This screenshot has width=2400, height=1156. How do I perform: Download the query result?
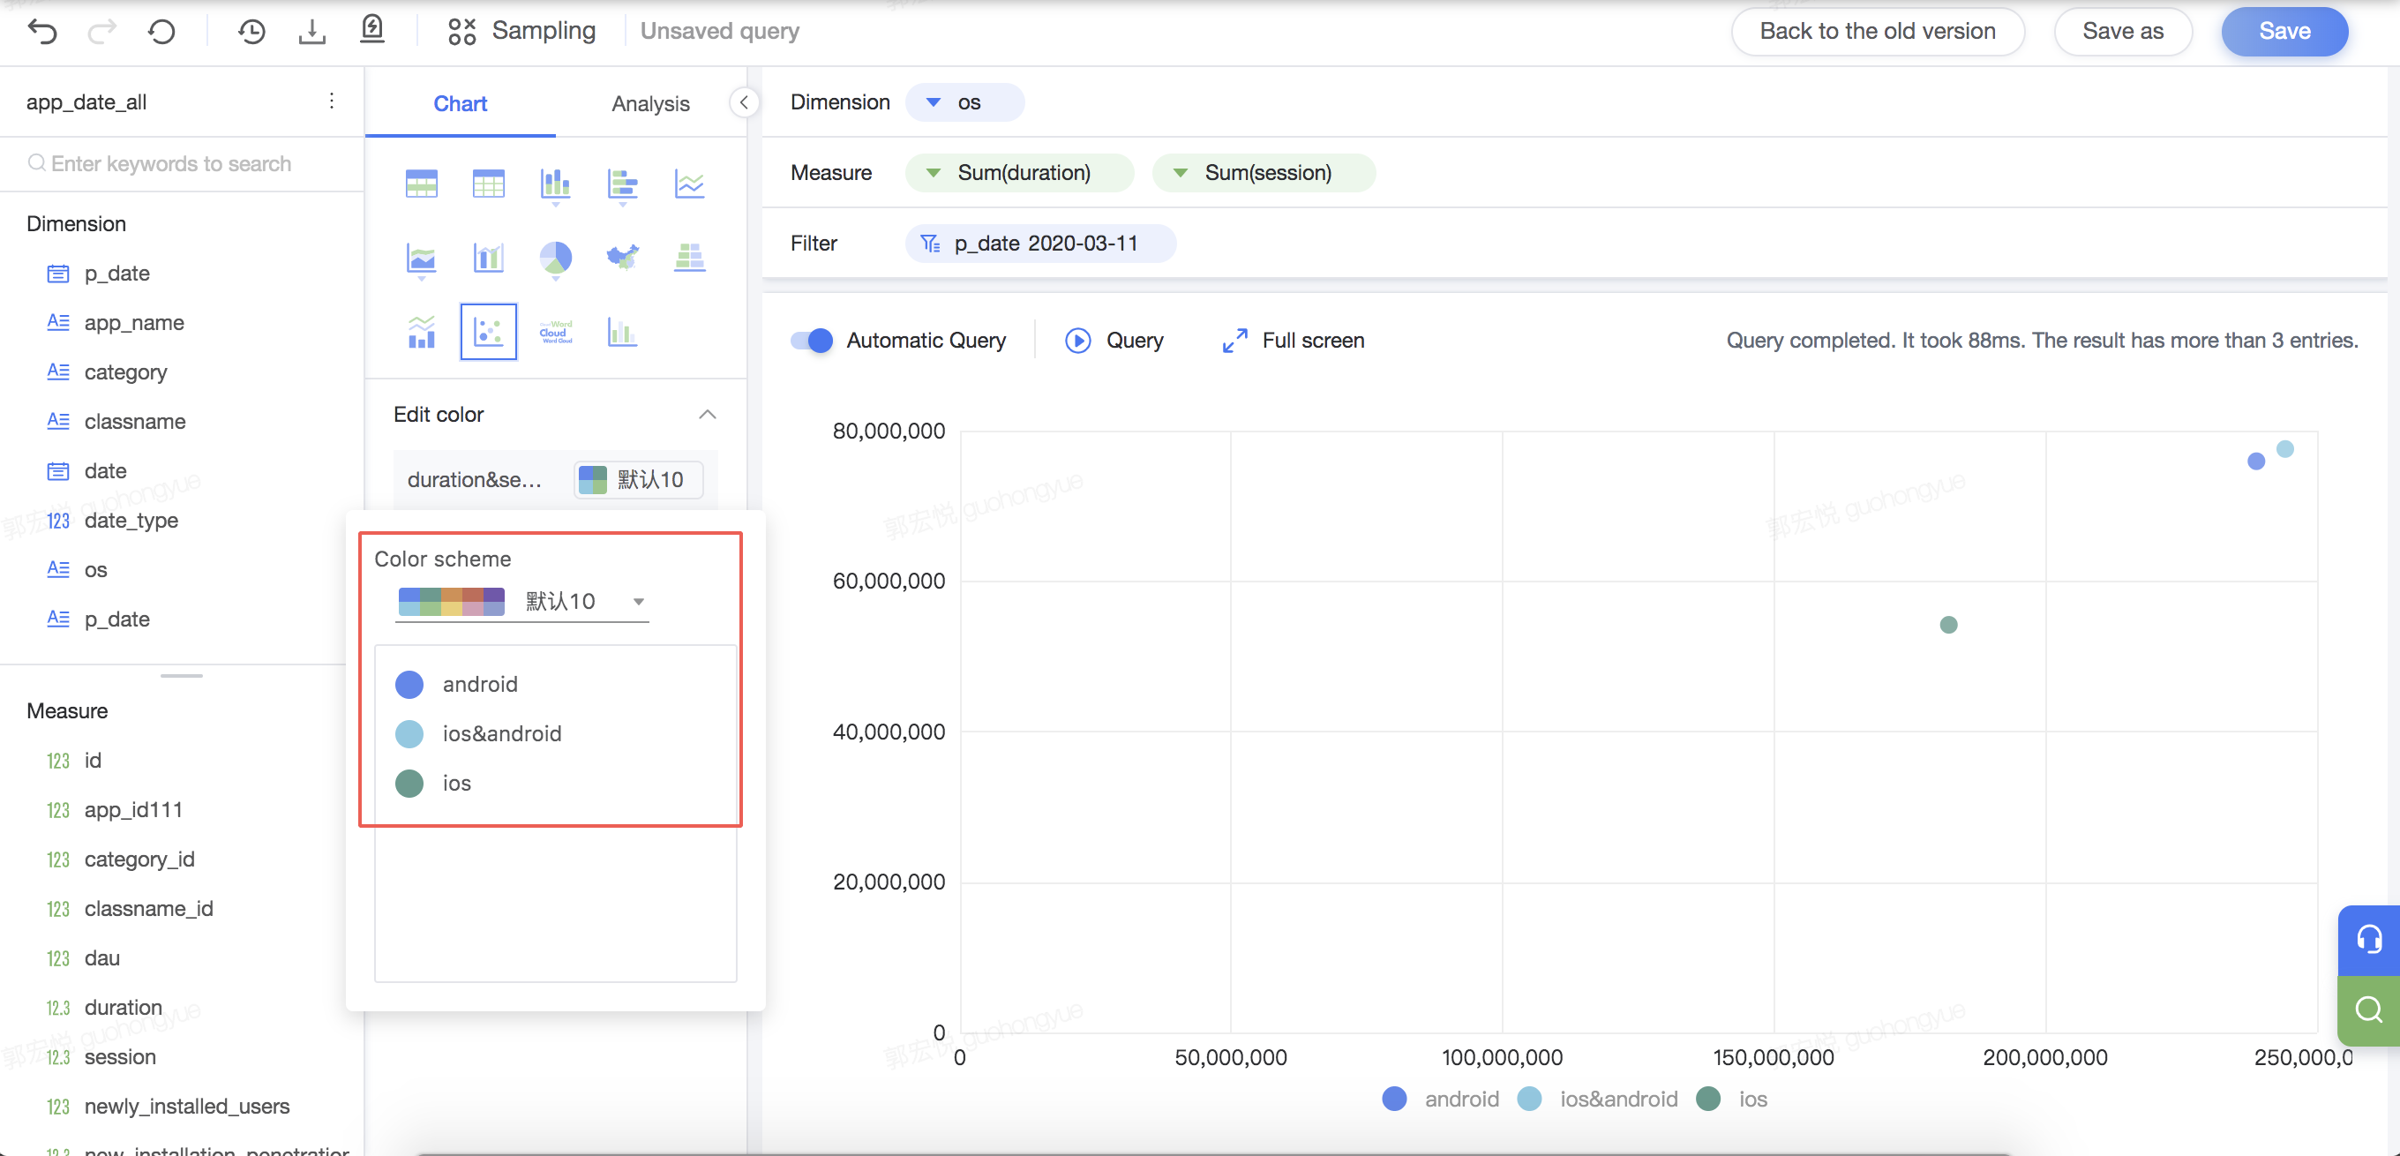pyautogui.click(x=312, y=32)
